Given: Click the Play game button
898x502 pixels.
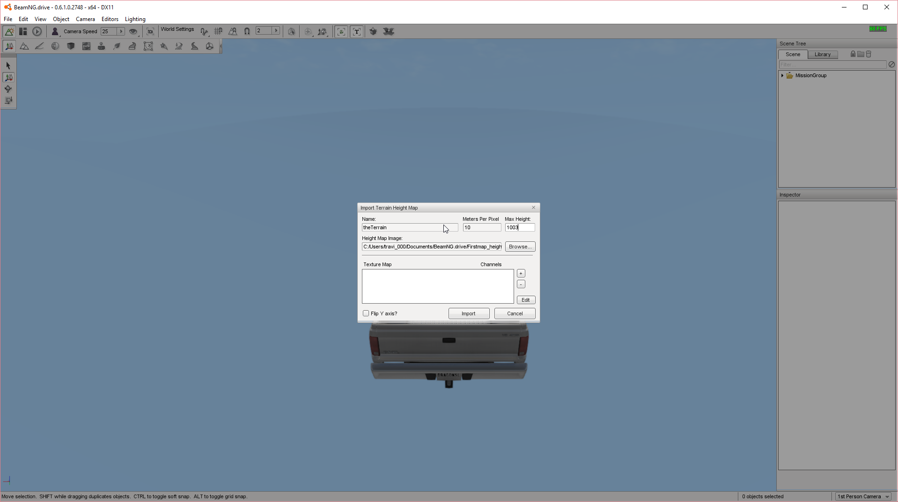Looking at the screenshot, I should click(37, 31).
